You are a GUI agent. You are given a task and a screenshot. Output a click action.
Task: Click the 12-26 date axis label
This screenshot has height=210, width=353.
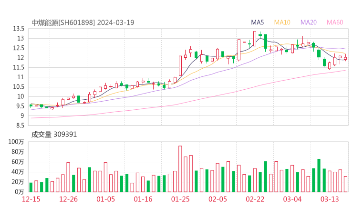(x=68, y=199)
